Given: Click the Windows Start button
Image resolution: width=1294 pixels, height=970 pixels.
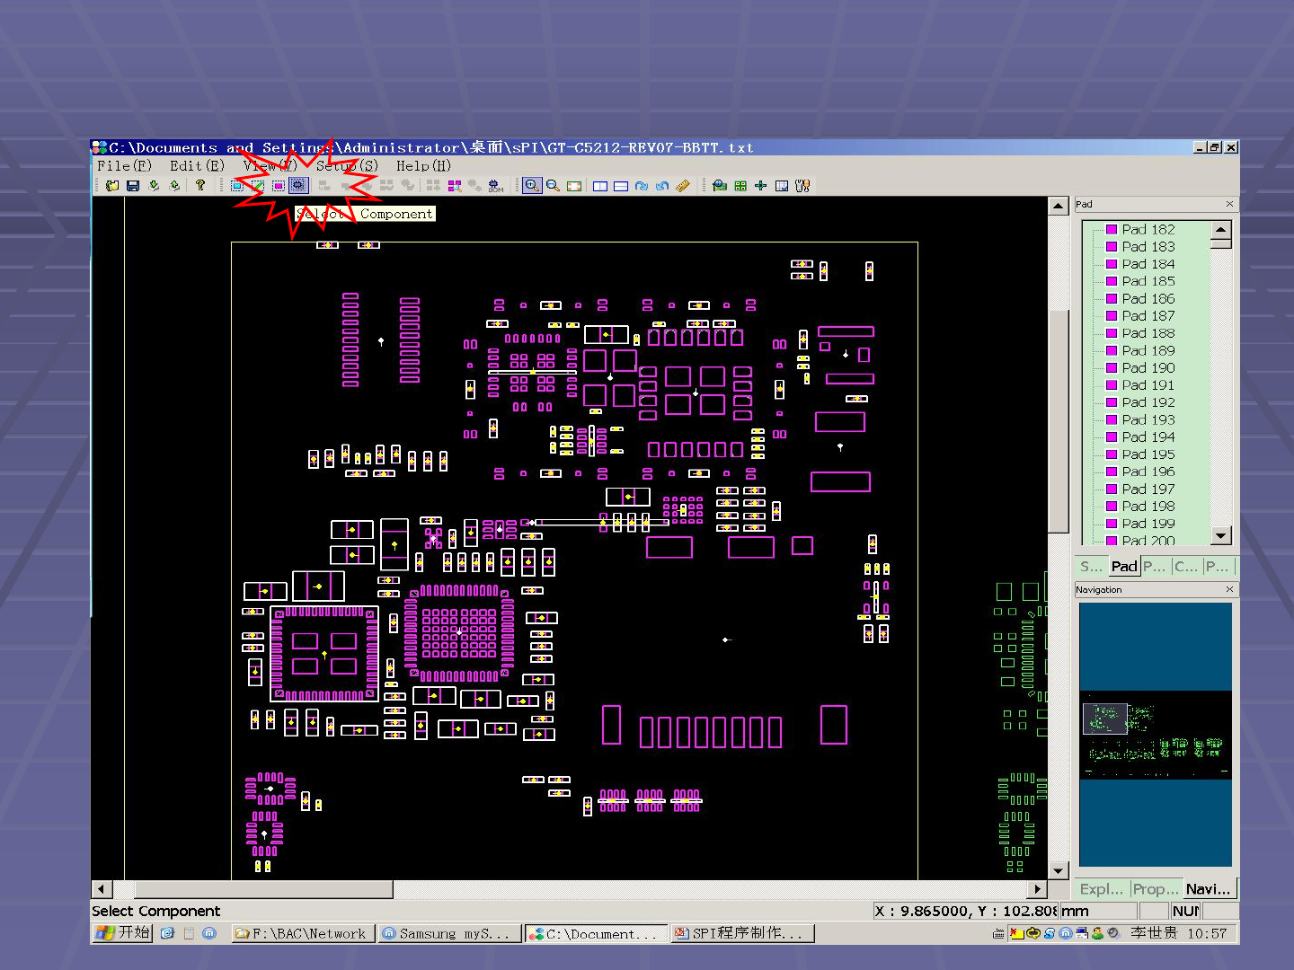Looking at the screenshot, I should (123, 933).
